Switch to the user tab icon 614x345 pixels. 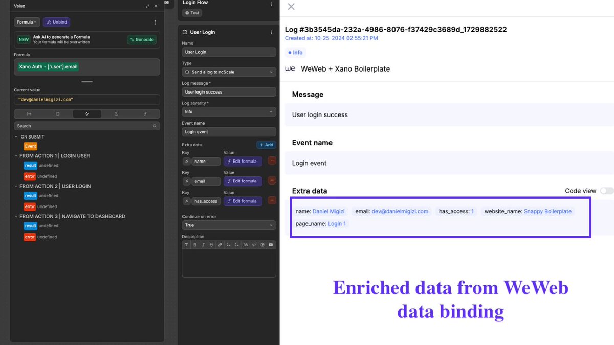coord(116,113)
